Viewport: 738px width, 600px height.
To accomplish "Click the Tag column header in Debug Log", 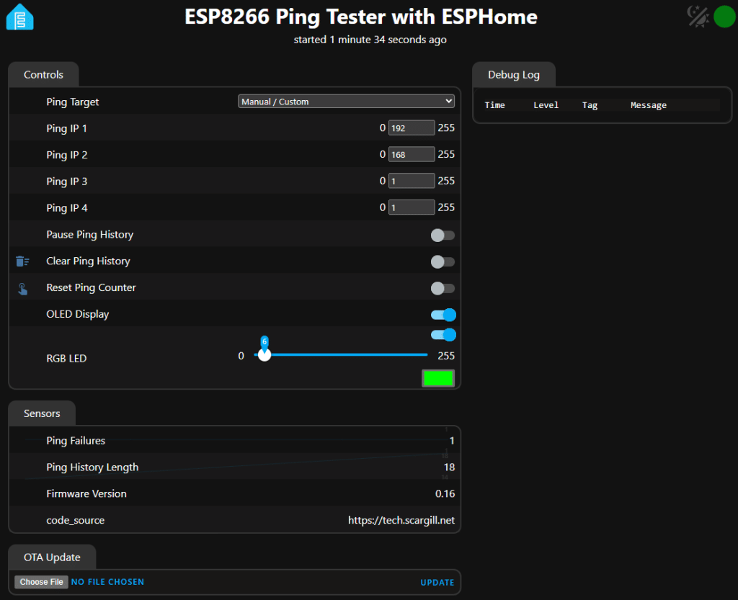I will [x=590, y=105].
